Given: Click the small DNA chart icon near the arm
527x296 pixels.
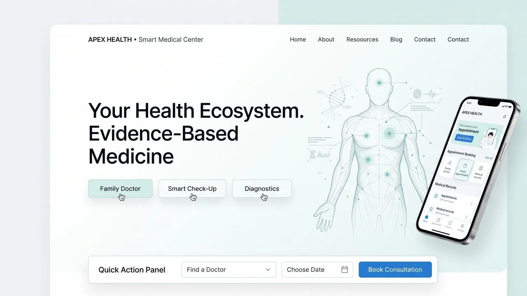Looking at the screenshot, I should click(312, 155).
